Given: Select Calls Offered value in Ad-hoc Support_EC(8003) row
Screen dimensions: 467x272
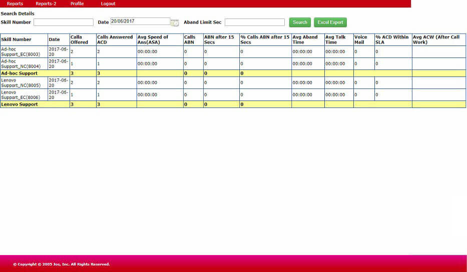Looking at the screenshot, I should point(83,52).
